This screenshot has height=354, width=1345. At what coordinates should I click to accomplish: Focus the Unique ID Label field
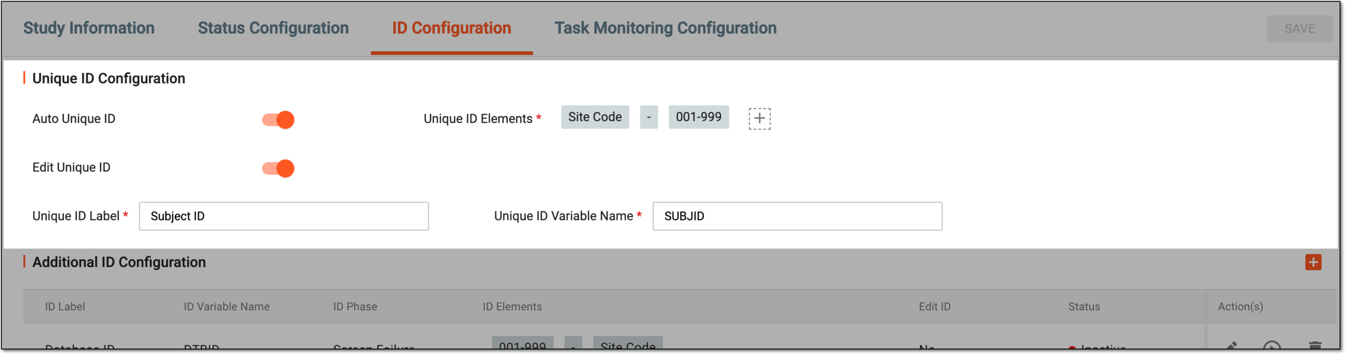click(x=284, y=216)
